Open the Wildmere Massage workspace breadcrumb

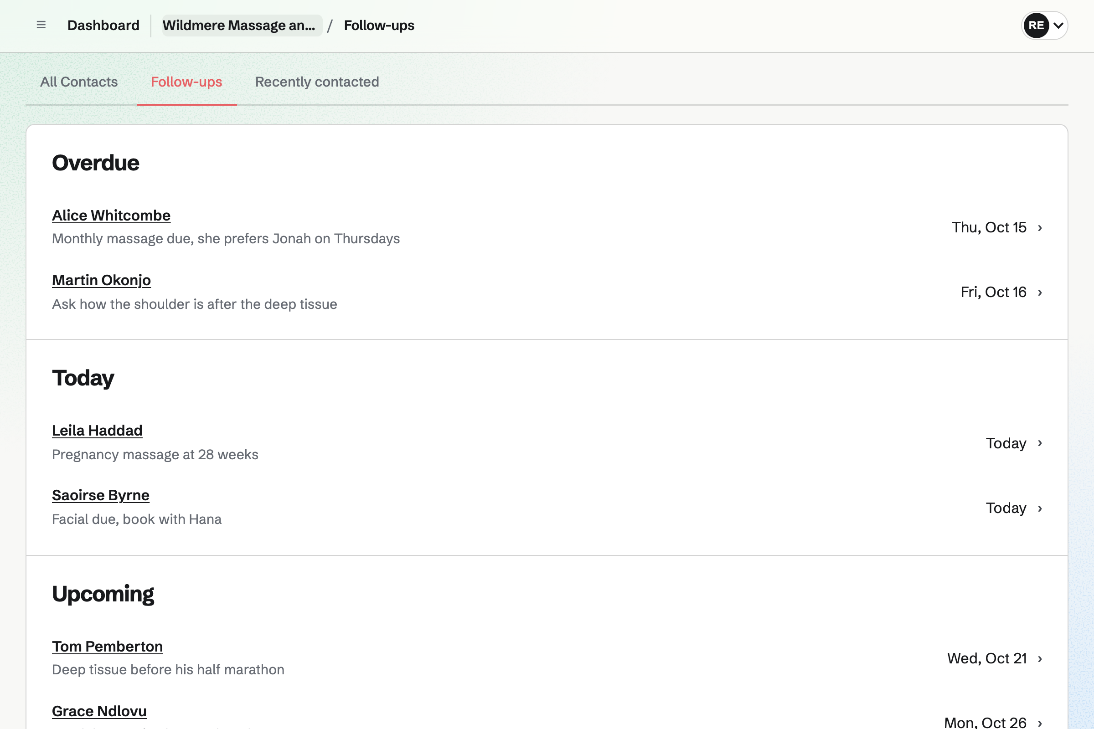click(x=242, y=25)
